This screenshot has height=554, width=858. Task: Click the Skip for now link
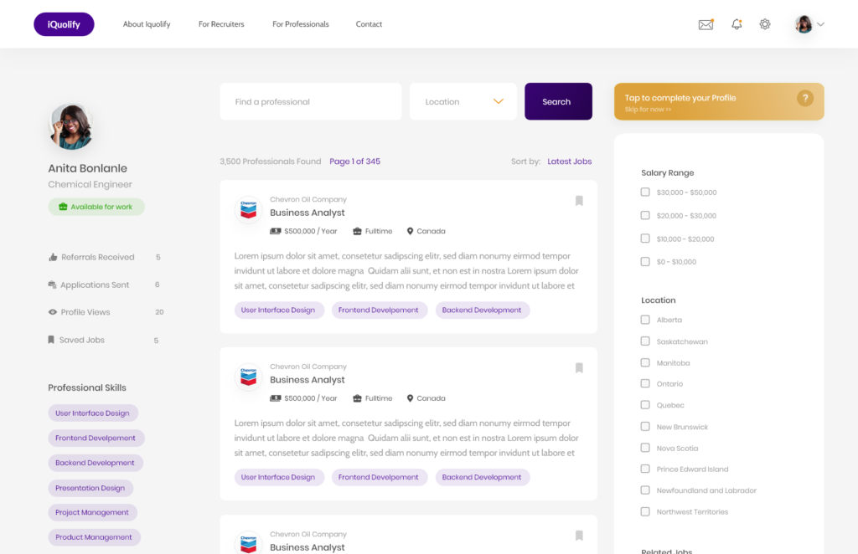[x=648, y=110]
